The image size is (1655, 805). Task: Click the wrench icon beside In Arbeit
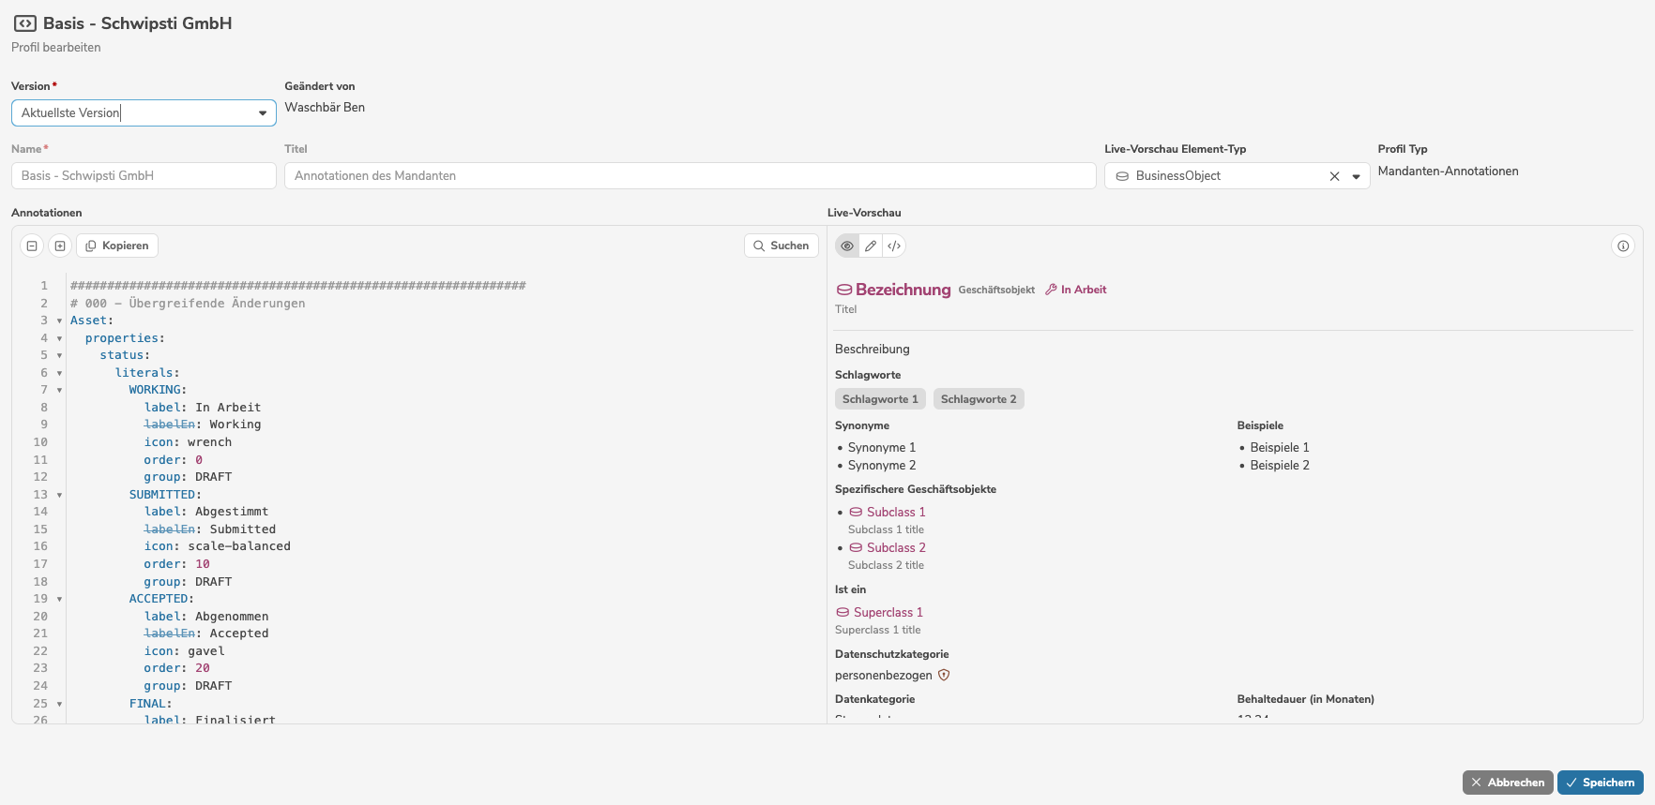click(x=1051, y=290)
